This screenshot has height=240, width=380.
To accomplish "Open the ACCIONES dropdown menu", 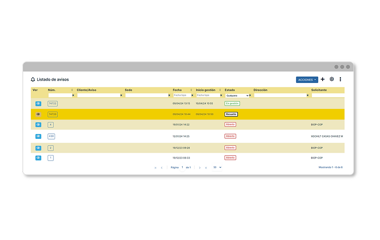I will tap(307, 79).
